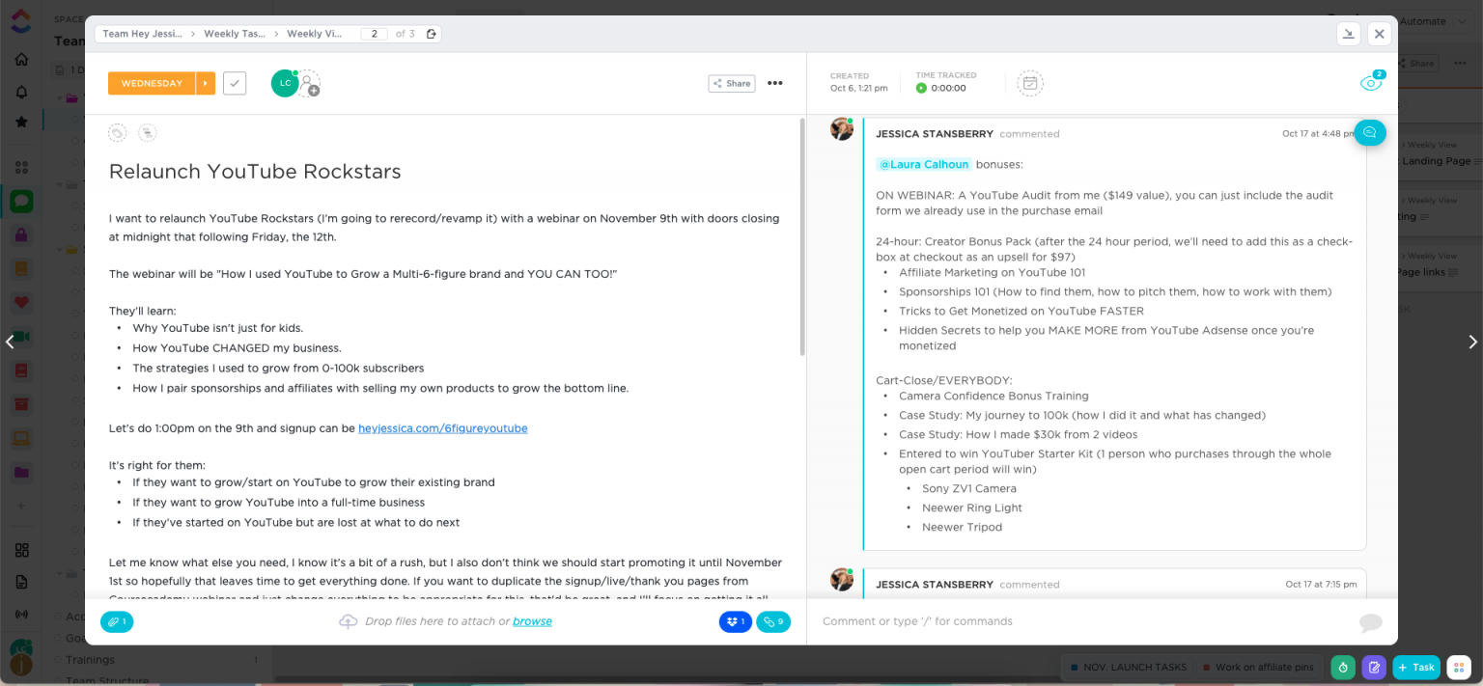Start the time tracker play button

(x=921, y=88)
